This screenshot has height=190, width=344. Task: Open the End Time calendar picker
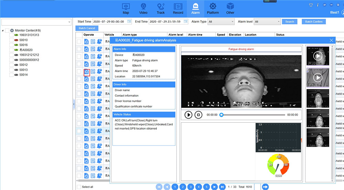click(186, 21)
